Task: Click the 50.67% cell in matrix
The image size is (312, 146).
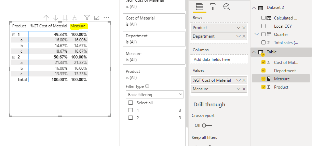Action: 61,57
